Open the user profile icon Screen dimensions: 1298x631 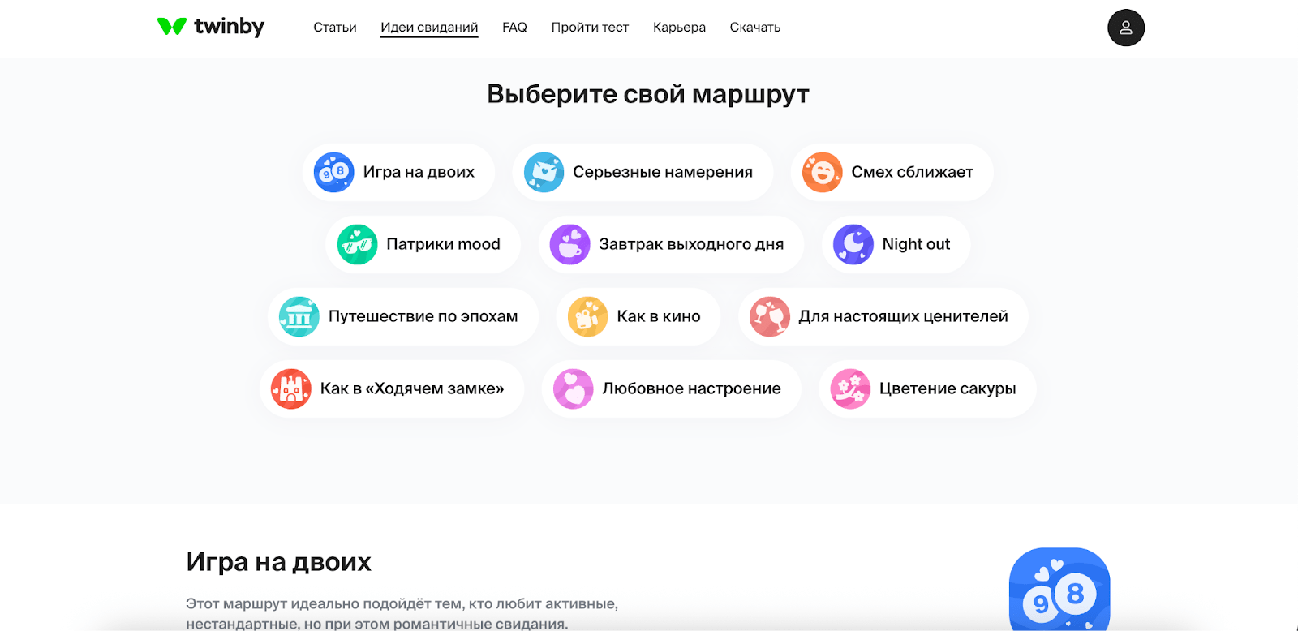click(x=1125, y=28)
